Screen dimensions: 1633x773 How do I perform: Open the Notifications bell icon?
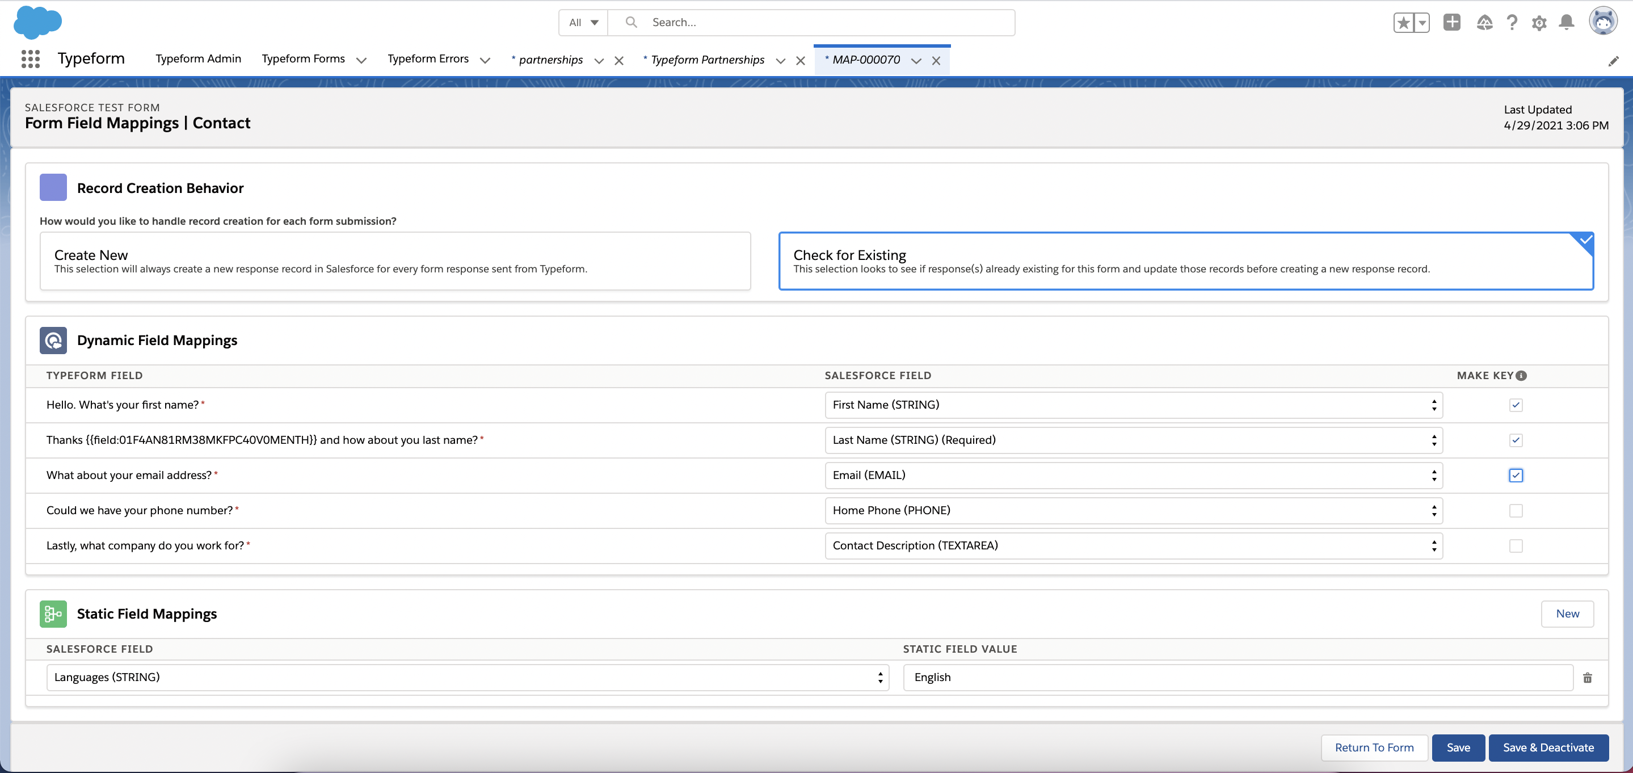click(x=1567, y=22)
